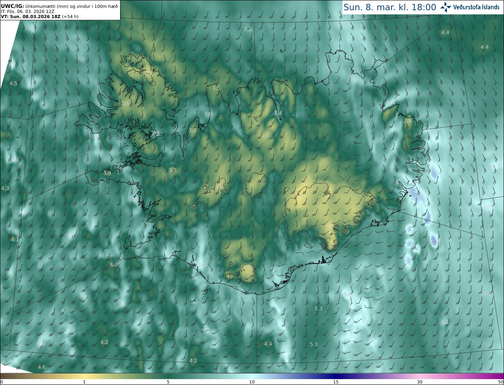This screenshot has width=504, height=385.
Task: Click the 9.3 value on the map
Action: tap(122, 304)
